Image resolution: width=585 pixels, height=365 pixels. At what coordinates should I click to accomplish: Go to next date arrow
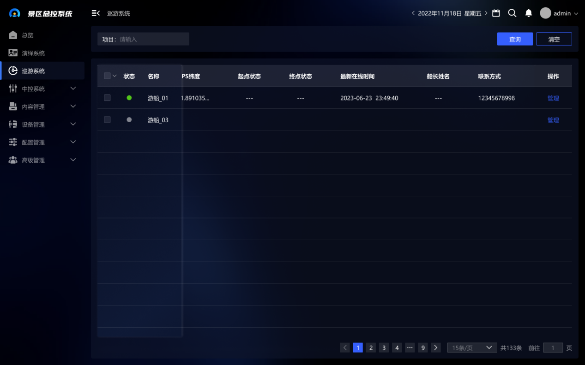click(x=486, y=13)
